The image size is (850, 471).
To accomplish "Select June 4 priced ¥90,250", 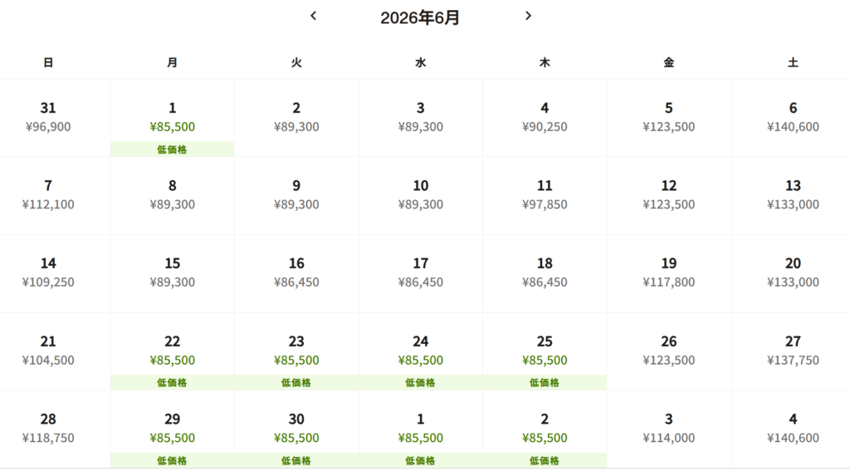I will 545,117.
